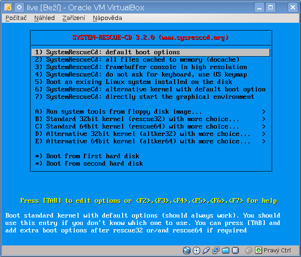Select E) Alternative 64bit kernel altker64

(150, 141)
